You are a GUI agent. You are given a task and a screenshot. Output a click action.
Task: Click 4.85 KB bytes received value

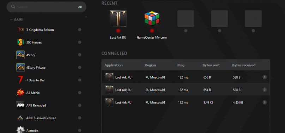pos(238,102)
